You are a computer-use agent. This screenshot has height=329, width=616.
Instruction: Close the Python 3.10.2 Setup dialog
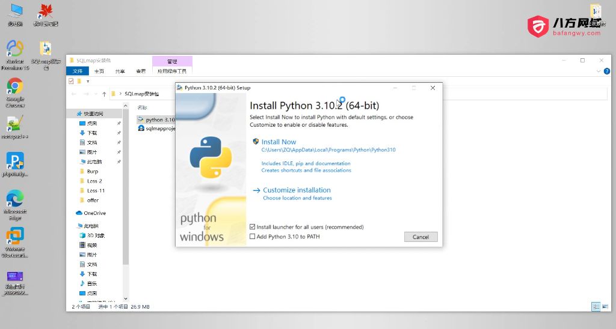tap(433, 88)
